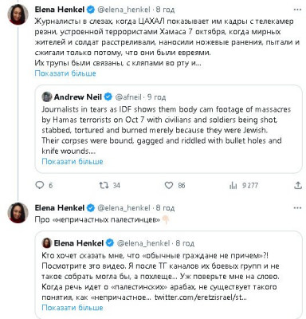Click the Andrew Neil display name
This screenshot has width=306, height=319.
[x=78, y=96]
